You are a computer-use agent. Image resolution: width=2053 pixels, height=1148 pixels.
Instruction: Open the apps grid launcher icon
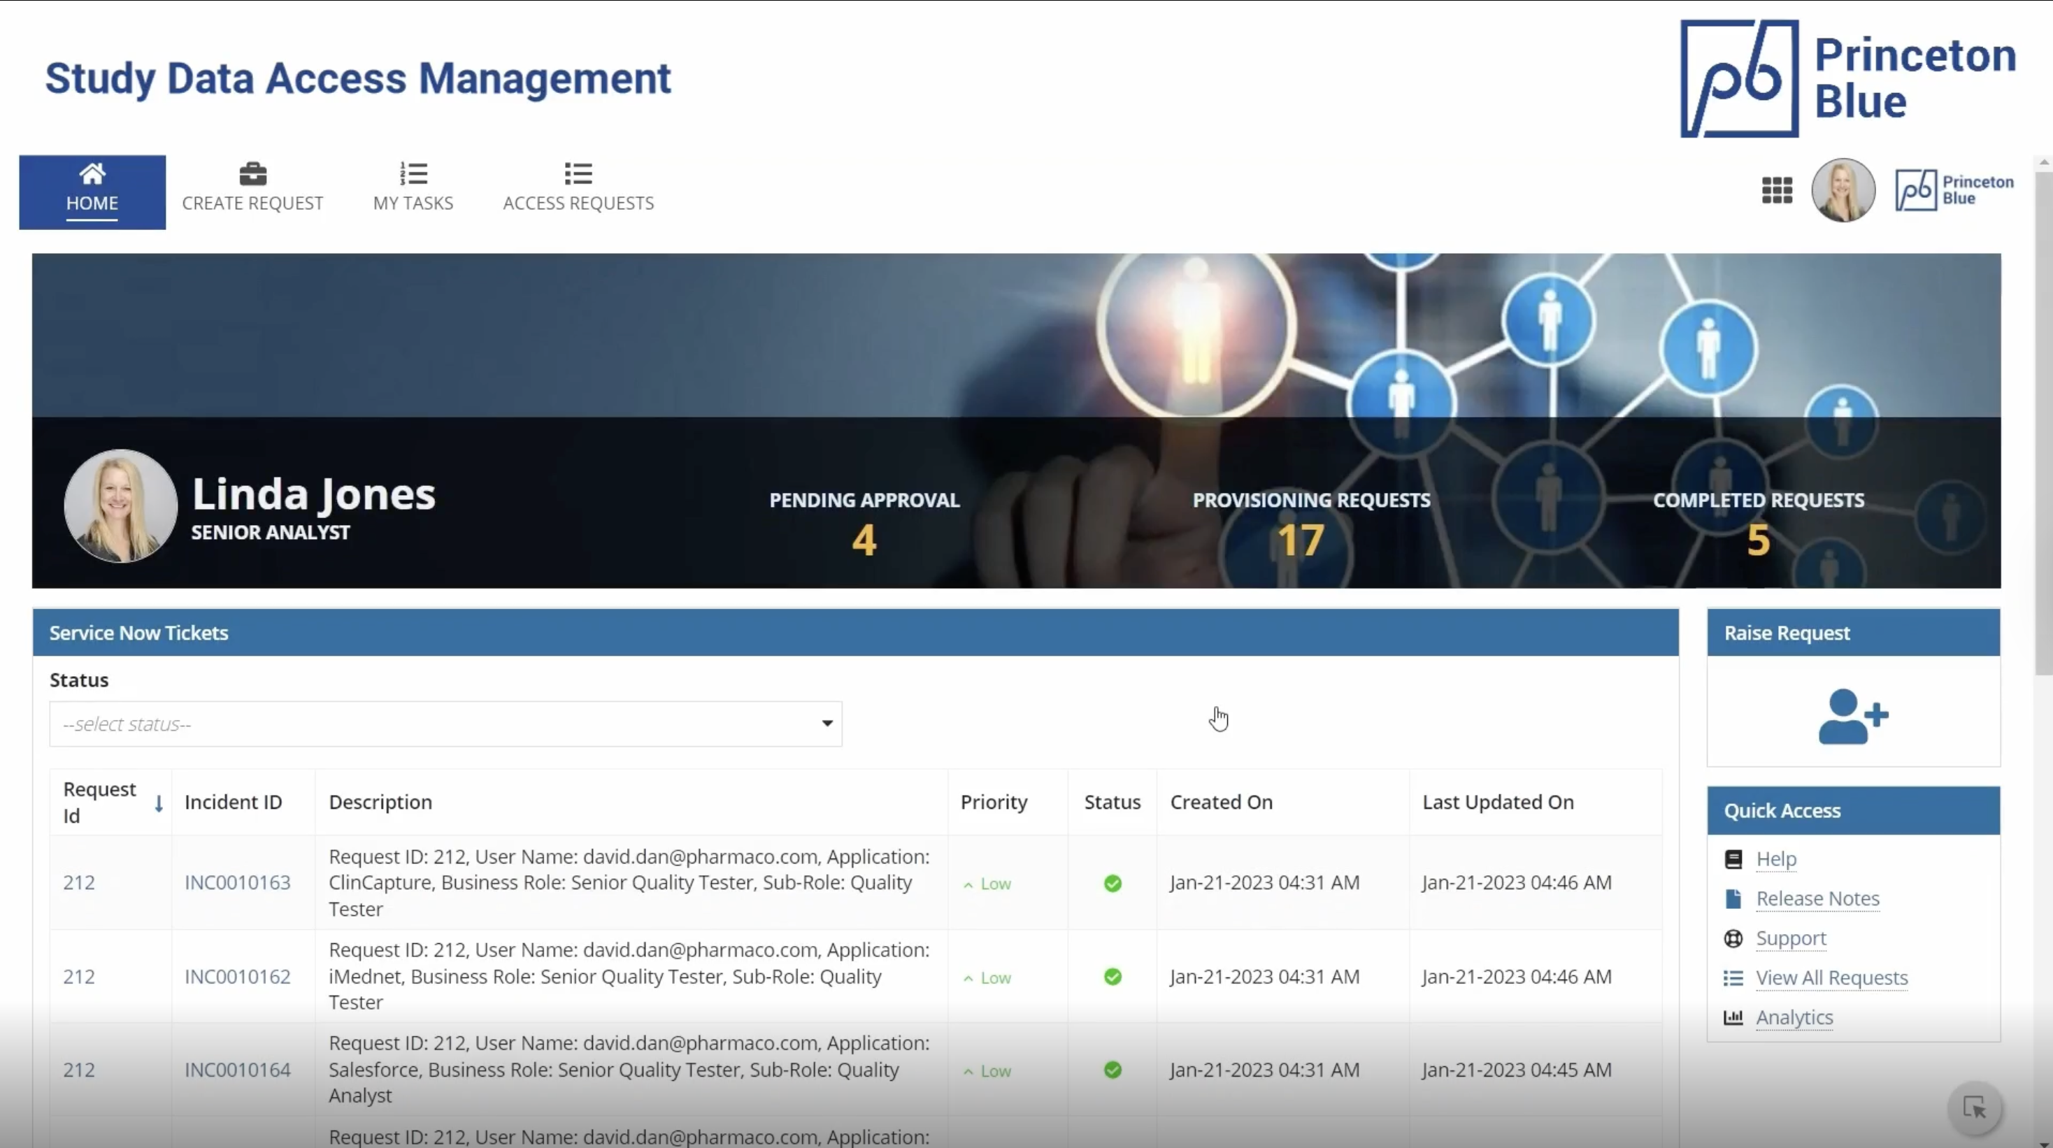click(x=1777, y=190)
